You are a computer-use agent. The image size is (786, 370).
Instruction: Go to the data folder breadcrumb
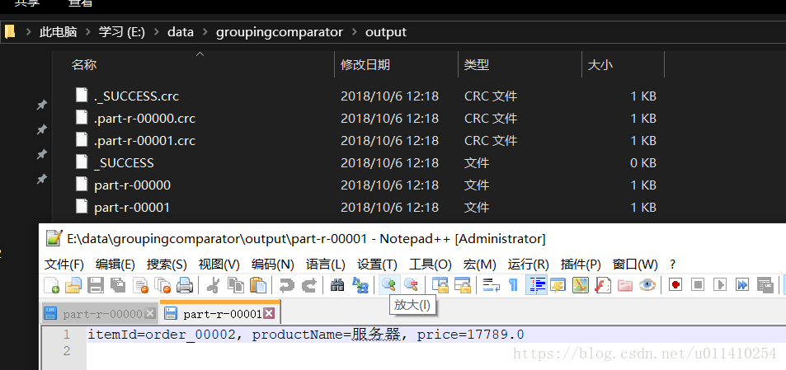(181, 32)
